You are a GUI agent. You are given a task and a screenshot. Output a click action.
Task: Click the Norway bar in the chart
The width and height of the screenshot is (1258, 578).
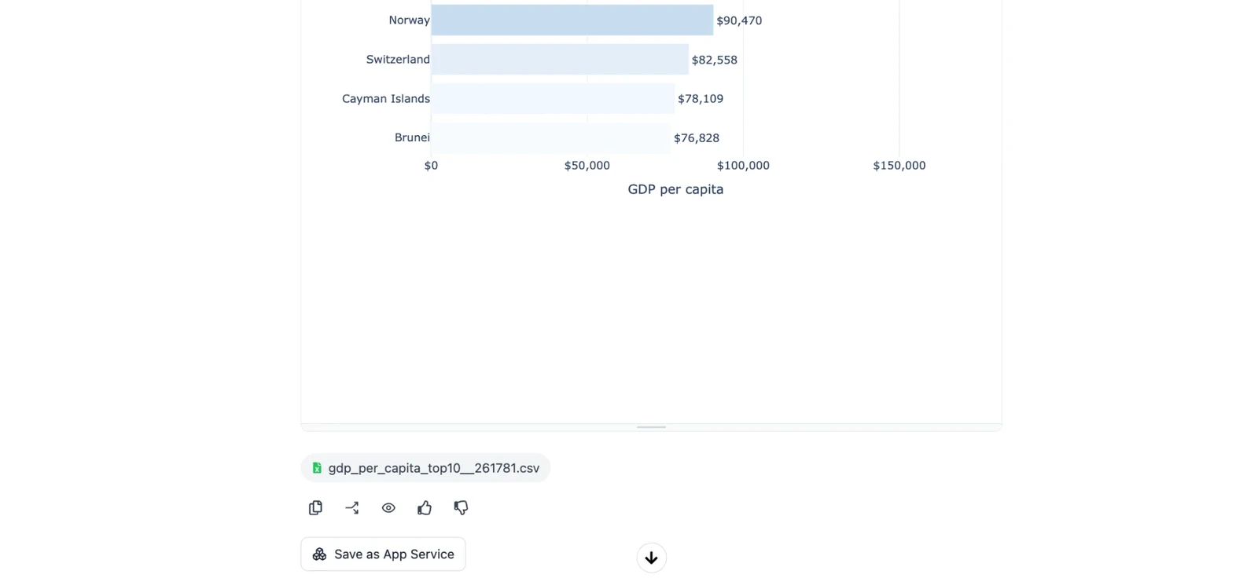pyautogui.click(x=572, y=20)
